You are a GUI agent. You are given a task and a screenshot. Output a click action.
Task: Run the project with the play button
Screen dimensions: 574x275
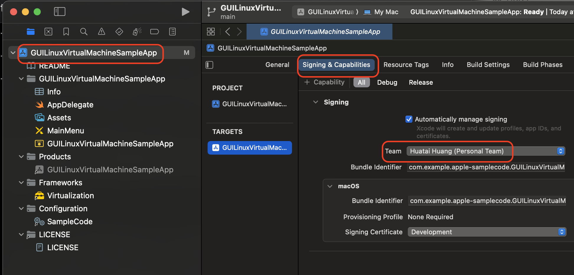(x=185, y=12)
